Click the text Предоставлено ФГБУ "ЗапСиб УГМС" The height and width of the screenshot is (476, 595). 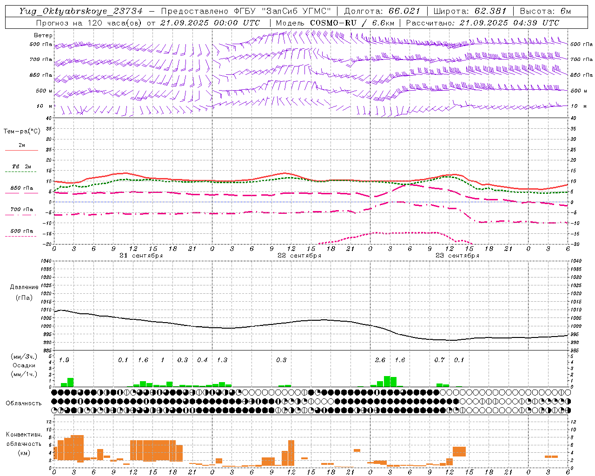click(x=245, y=11)
